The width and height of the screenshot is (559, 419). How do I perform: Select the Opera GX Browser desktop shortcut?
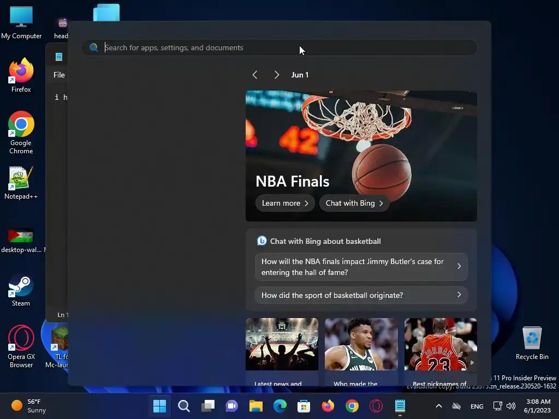21,346
